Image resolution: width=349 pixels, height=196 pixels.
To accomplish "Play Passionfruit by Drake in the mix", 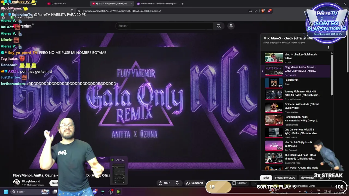I will tap(297, 83).
